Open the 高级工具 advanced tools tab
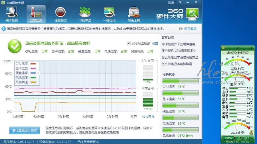 [134, 14]
